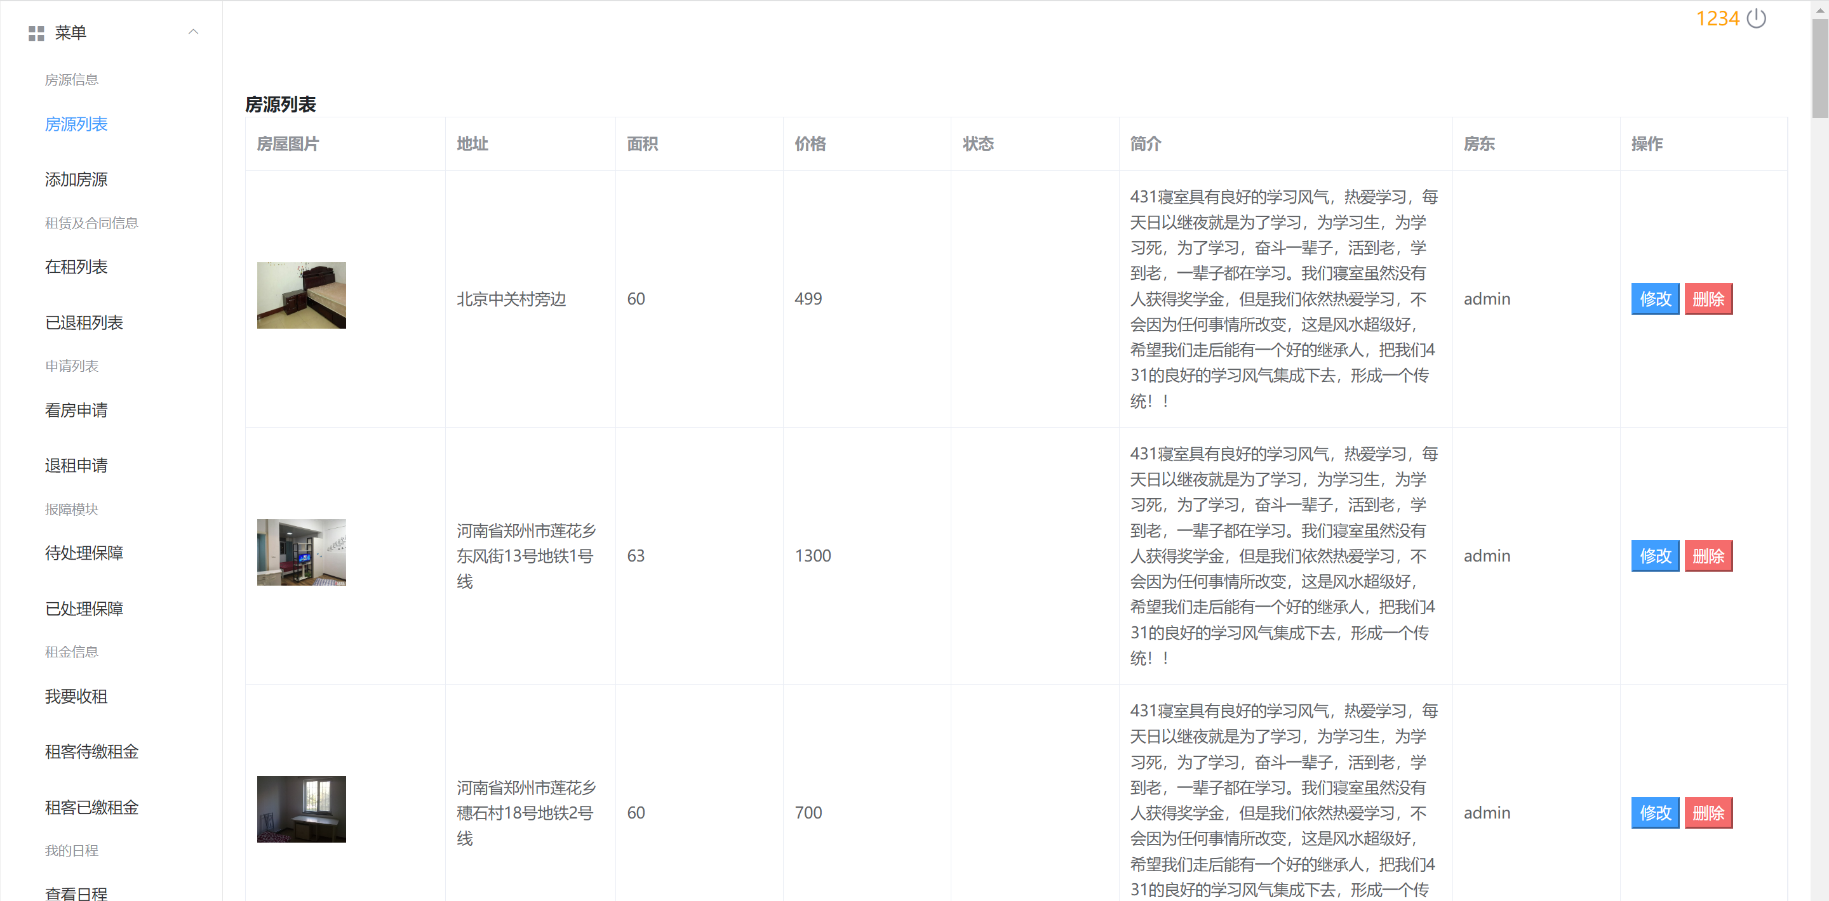Click the bedroom photo of the first listing
This screenshot has width=1829, height=901.
click(x=300, y=295)
